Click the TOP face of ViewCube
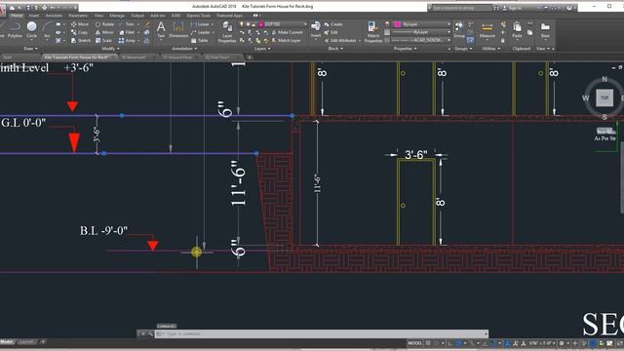Image resolution: width=624 pixels, height=351 pixels. point(604,97)
